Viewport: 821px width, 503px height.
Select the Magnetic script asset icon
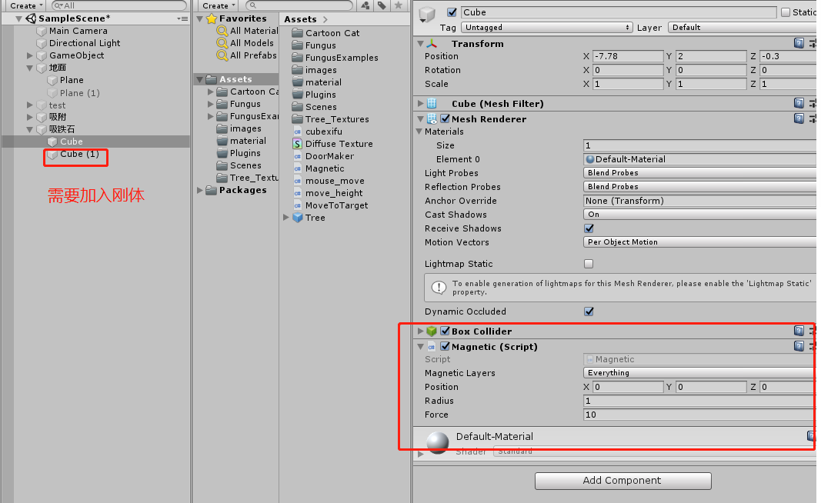(x=296, y=168)
